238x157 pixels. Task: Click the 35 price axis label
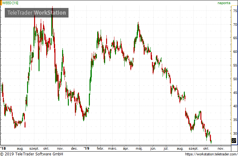pos(235,120)
